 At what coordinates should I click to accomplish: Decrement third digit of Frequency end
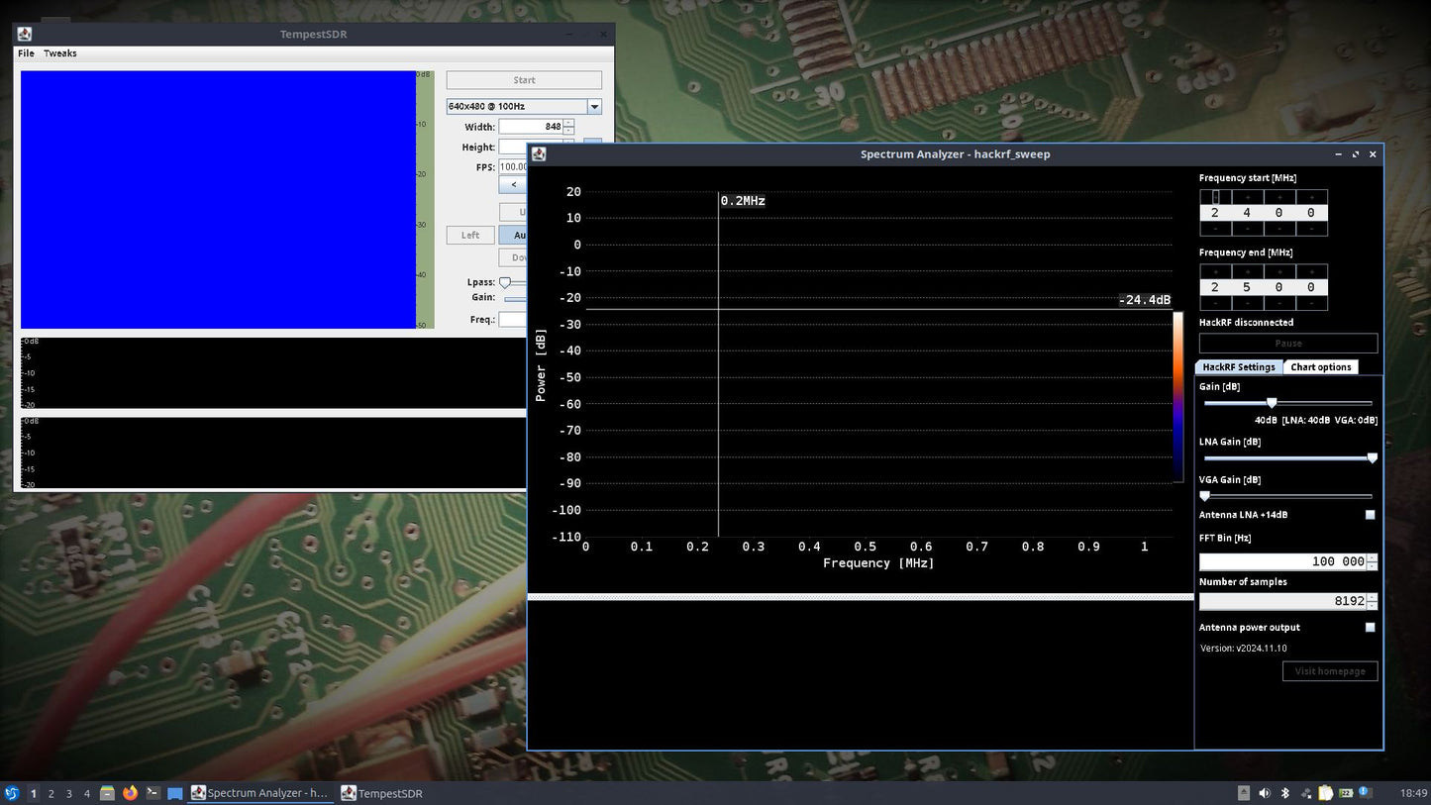(1278, 303)
